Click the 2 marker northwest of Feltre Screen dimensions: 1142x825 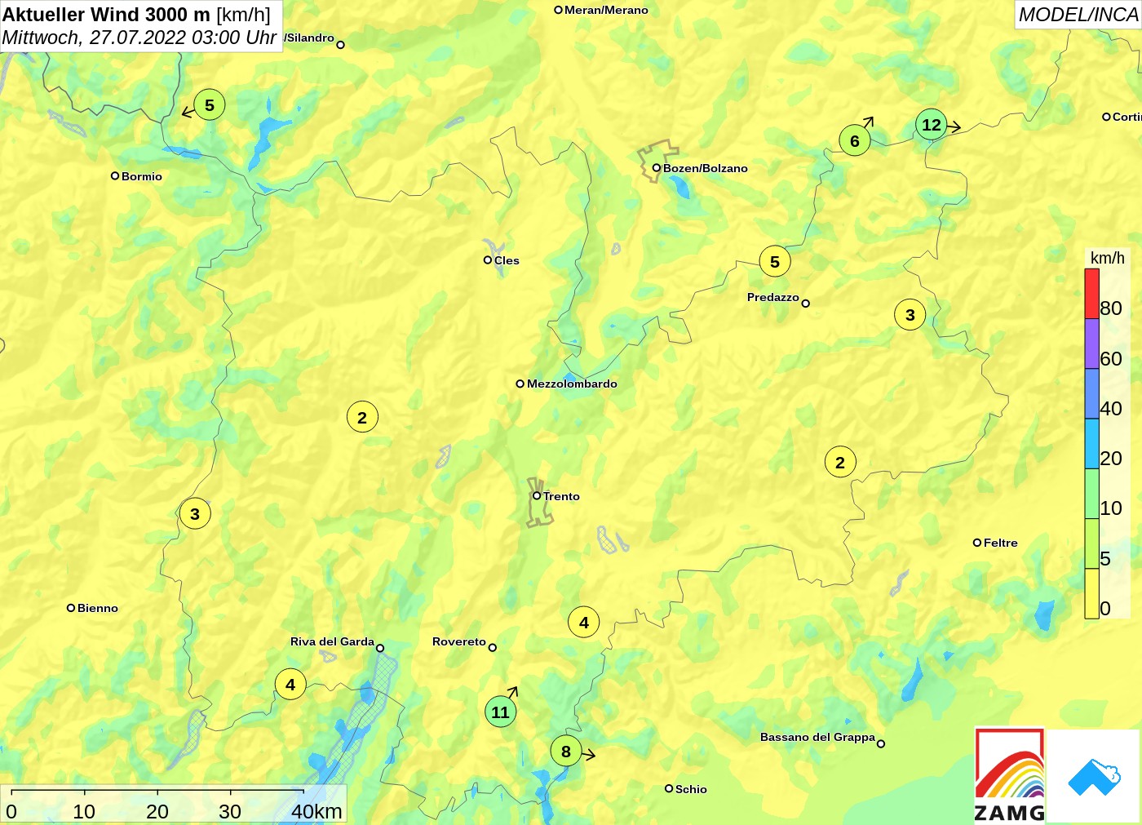(x=840, y=463)
